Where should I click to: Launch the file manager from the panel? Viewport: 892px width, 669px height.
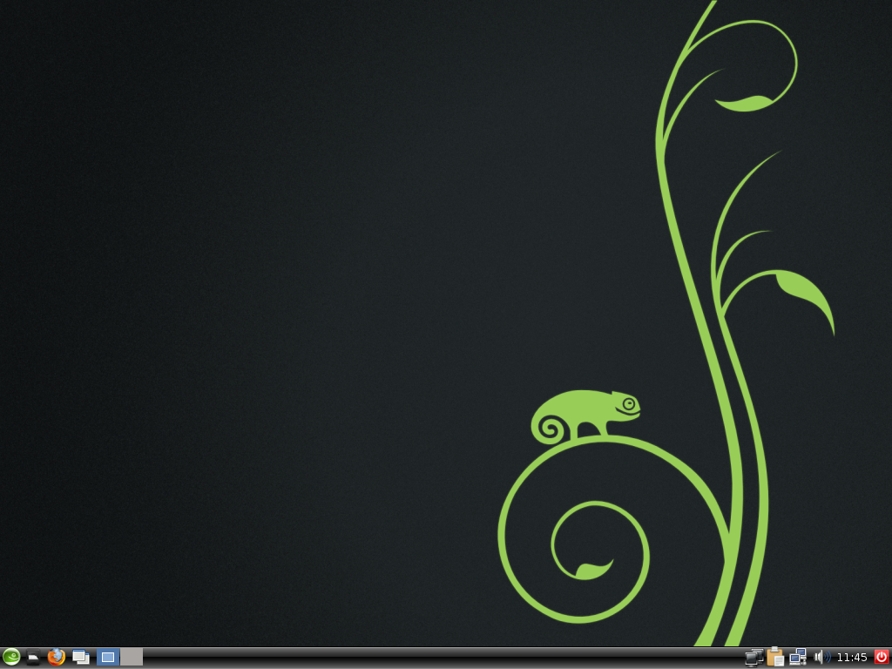[x=34, y=658]
